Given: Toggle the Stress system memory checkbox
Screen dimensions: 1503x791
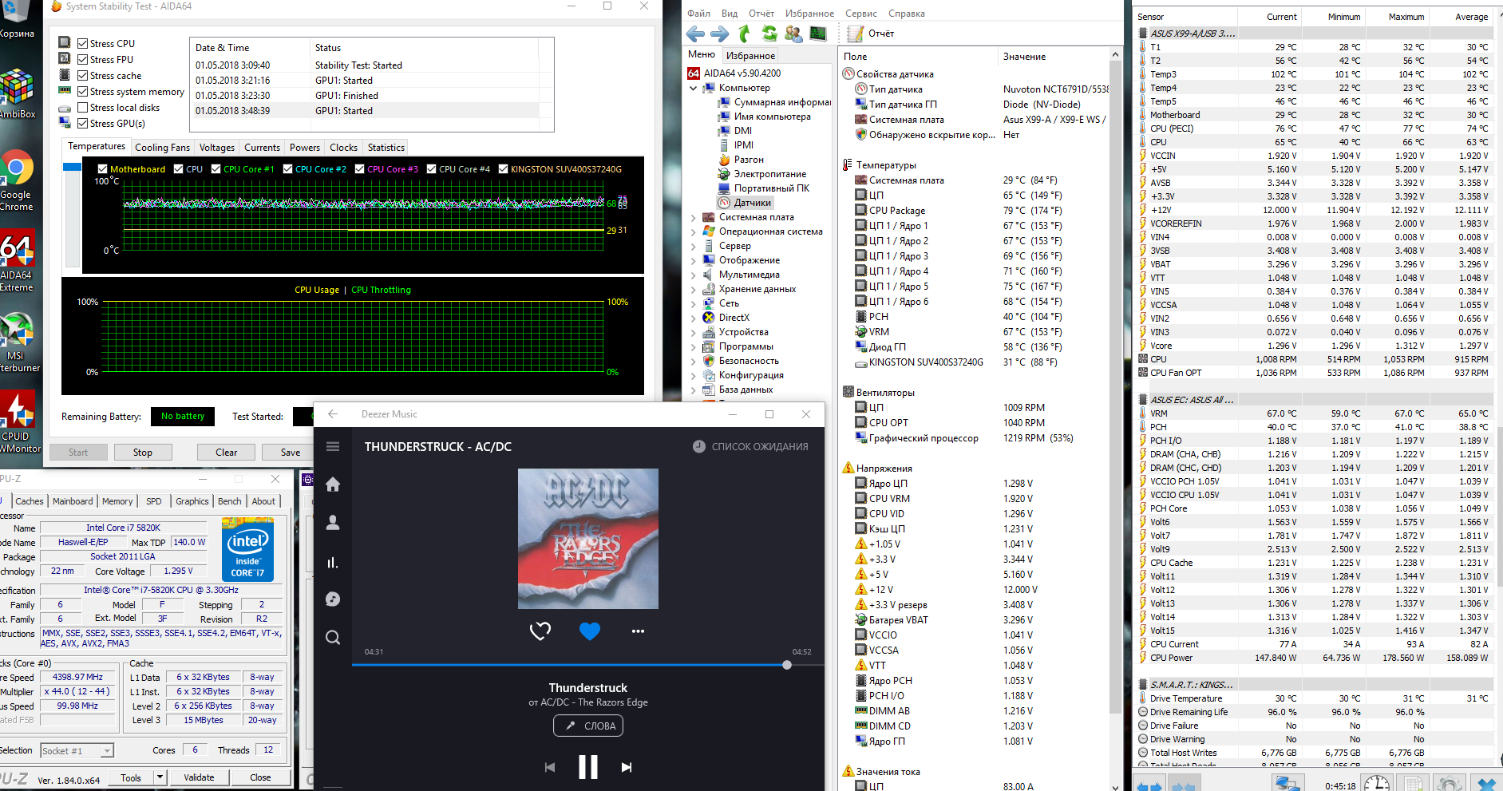Looking at the screenshot, I should 82,91.
